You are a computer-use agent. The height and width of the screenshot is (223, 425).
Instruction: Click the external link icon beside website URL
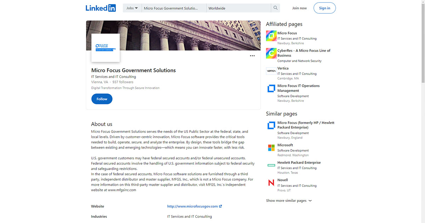[220, 206]
